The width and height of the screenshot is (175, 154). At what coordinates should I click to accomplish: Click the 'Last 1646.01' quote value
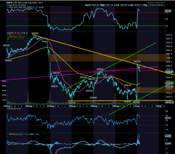(x=135, y=5)
